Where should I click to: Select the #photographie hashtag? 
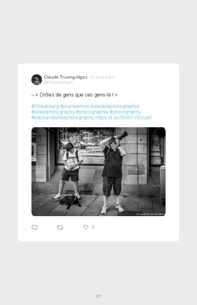(92, 112)
